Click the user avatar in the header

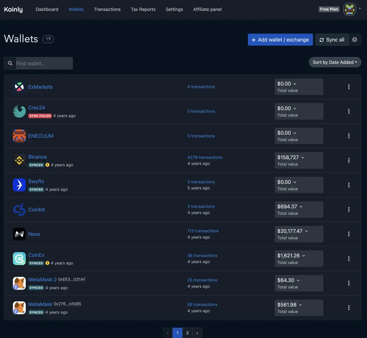[x=350, y=9]
